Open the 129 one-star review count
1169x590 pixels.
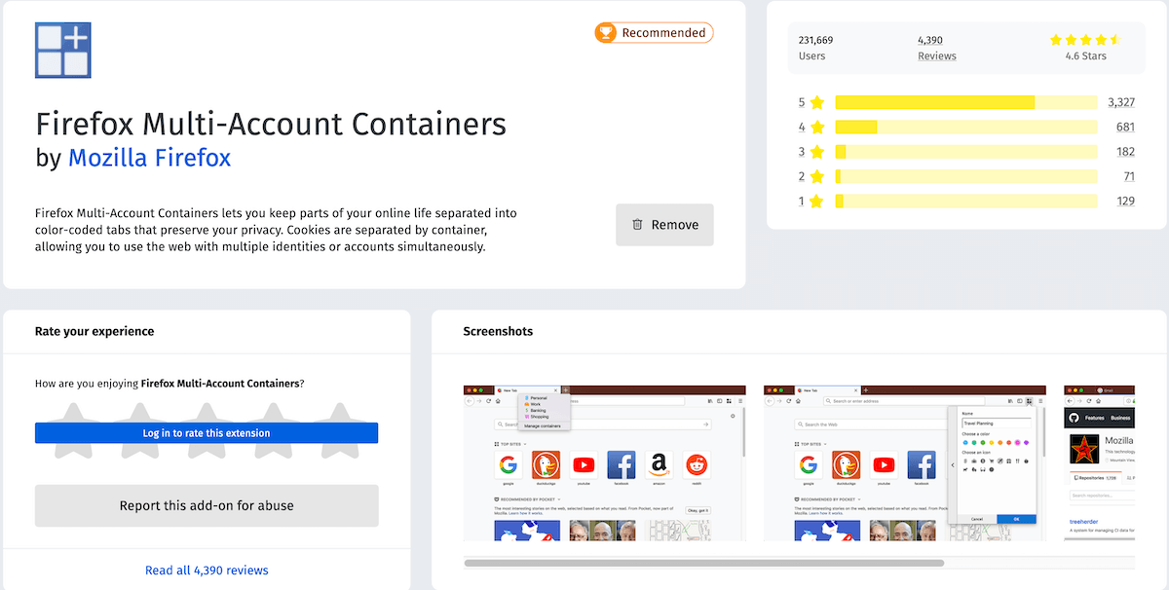[x=1125, y=202]
